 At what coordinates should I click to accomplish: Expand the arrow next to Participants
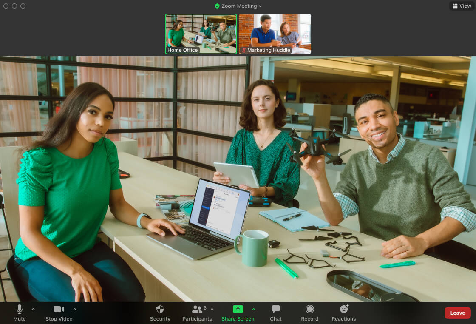point(212,309)
